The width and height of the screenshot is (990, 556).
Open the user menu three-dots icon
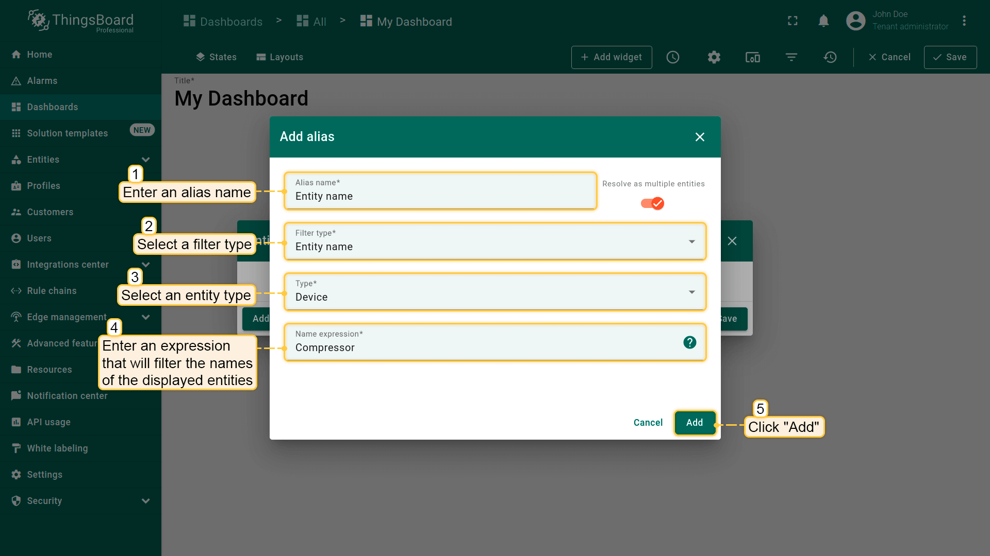click(964, 21)
